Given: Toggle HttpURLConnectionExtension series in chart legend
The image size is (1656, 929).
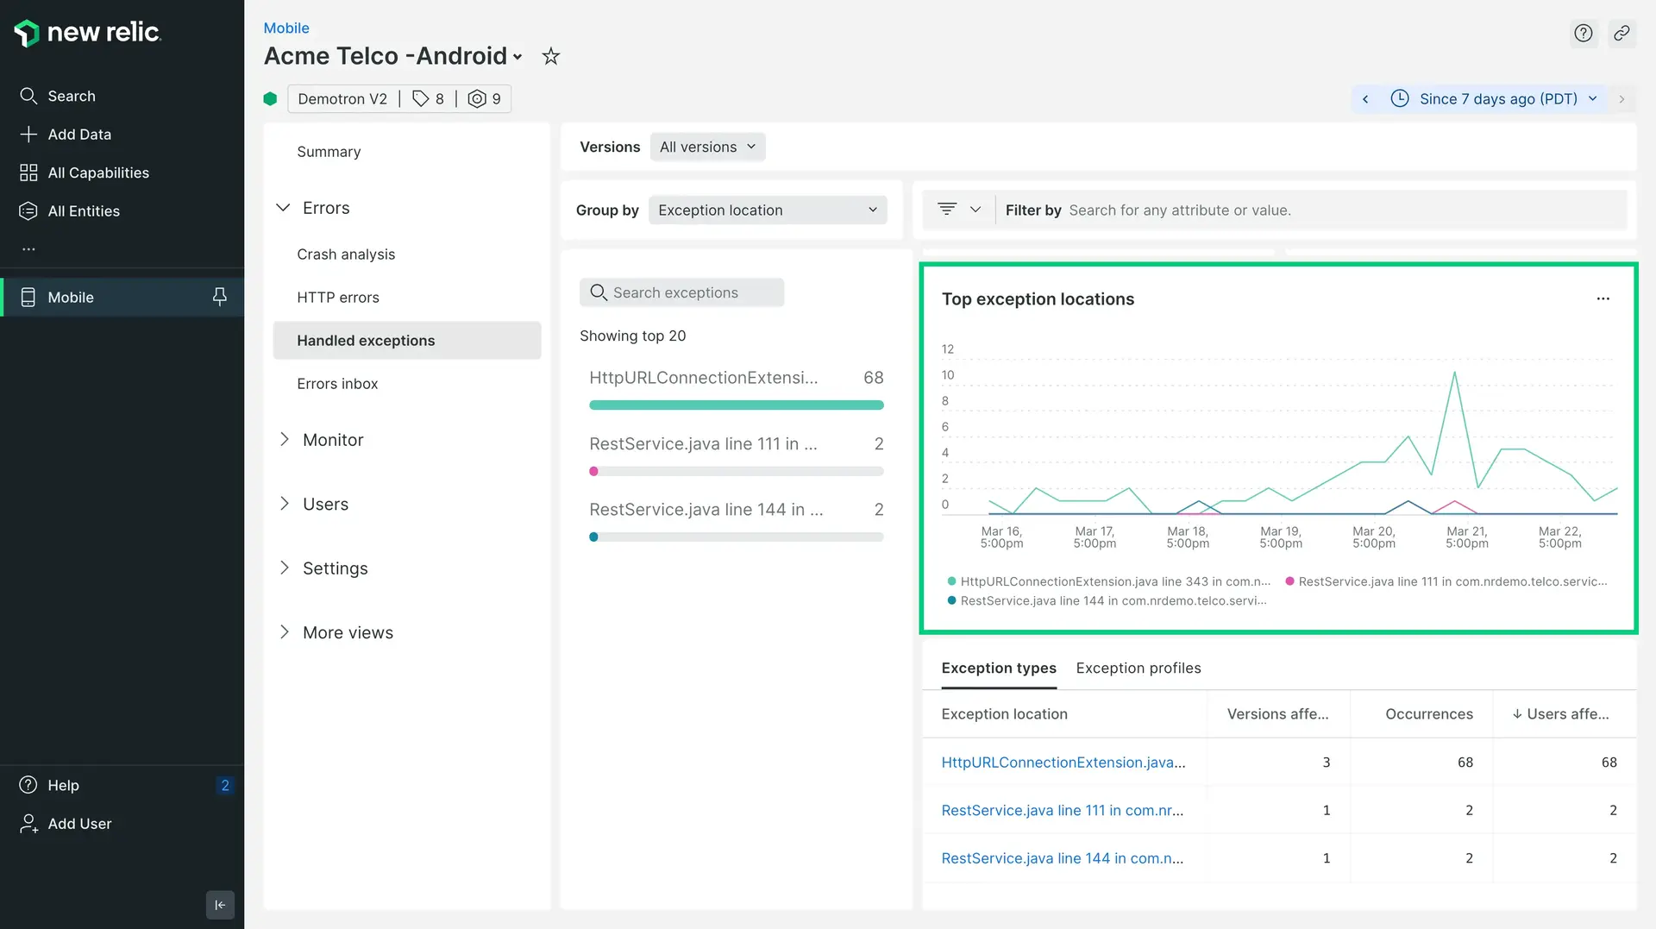Looking at the screenshot, I should click(x=1114, y=582).
